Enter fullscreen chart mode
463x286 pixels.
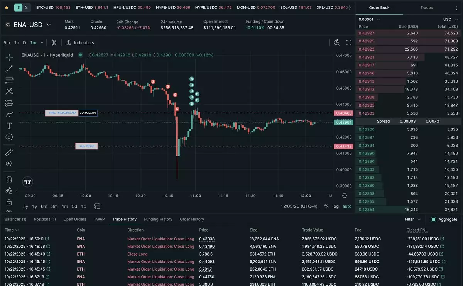click(x=348, y=43)
